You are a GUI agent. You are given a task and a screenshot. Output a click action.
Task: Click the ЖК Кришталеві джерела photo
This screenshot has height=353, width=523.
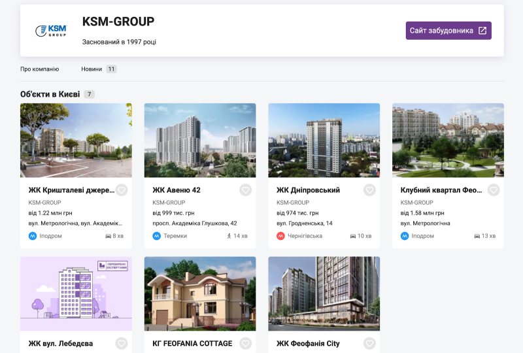click(x=76, y=140)
